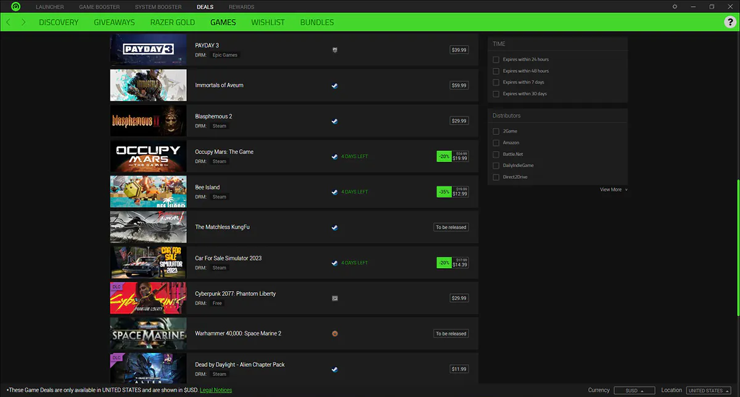The width and height of the screenshot is (740, 397).
Task: Click the $59.99 price for Immortals of Aveum
Action: [x=459, y=86]
